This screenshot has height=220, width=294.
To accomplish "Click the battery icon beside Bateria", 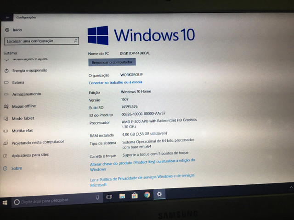I will [6, 82].
